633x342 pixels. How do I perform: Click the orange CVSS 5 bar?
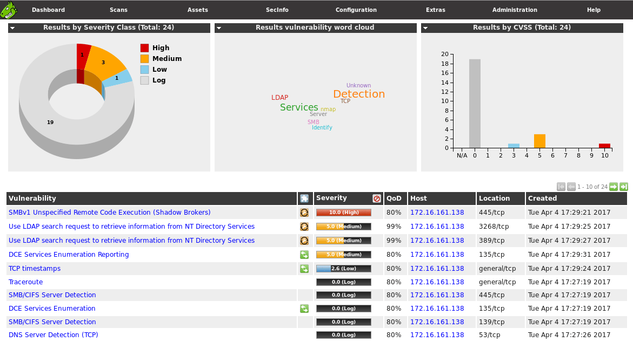point(539,141)
